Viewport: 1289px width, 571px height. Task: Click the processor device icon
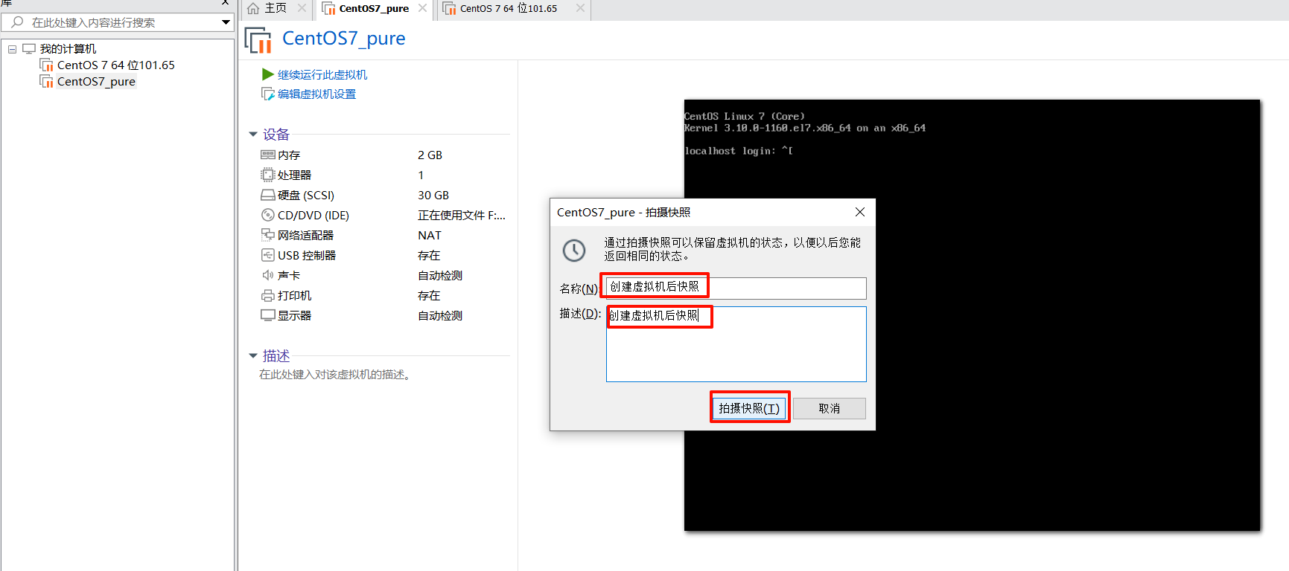click(268, 175)
